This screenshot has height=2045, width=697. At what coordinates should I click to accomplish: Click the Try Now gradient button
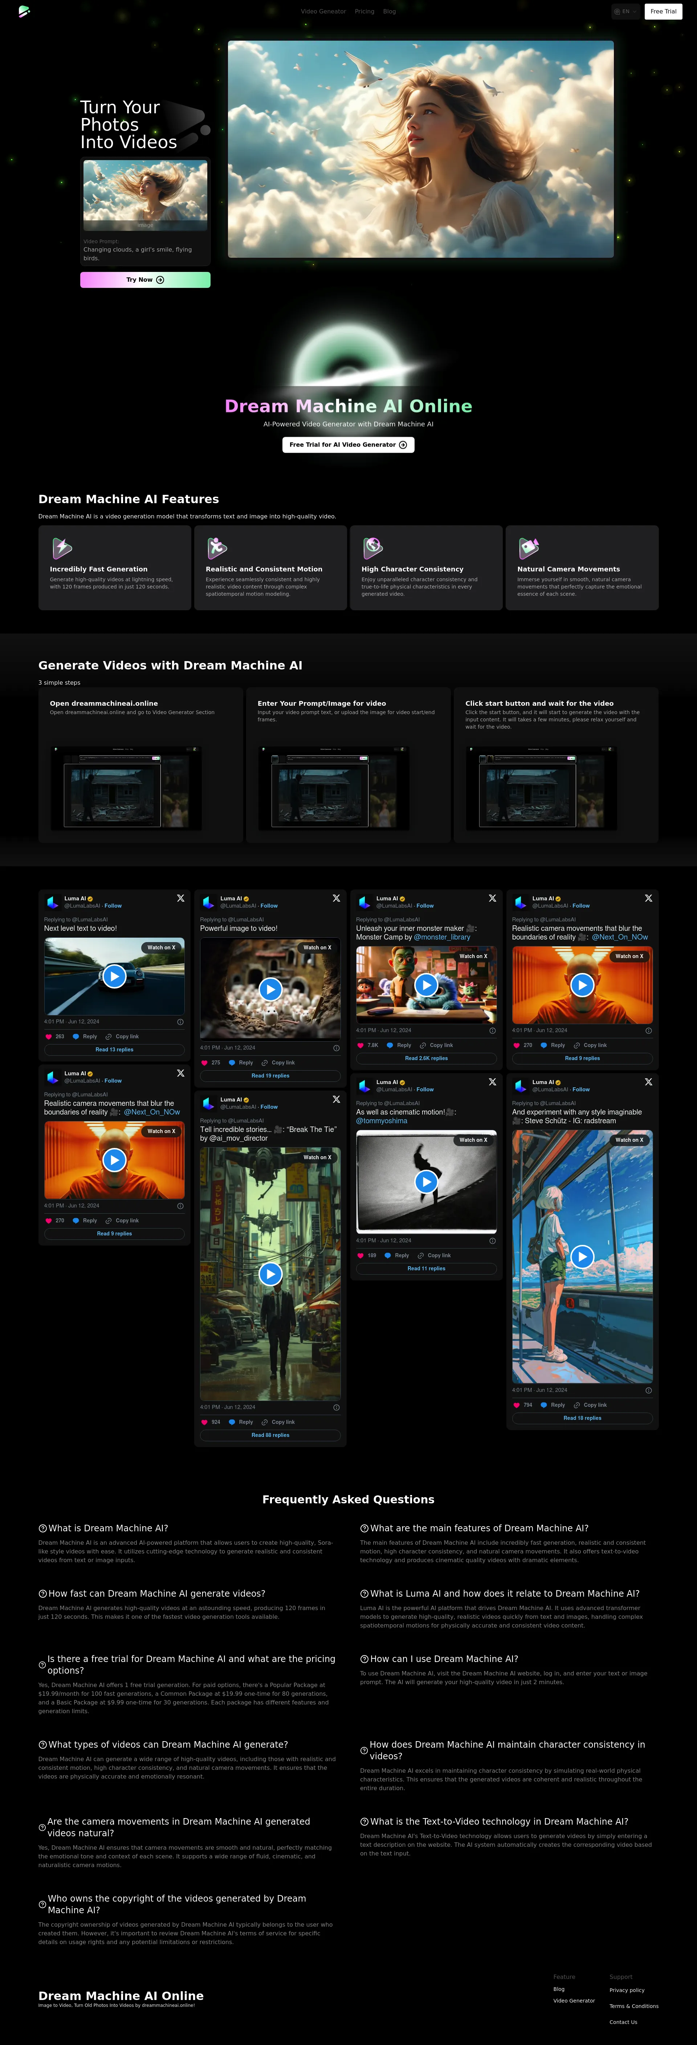[x=145, y=280]
